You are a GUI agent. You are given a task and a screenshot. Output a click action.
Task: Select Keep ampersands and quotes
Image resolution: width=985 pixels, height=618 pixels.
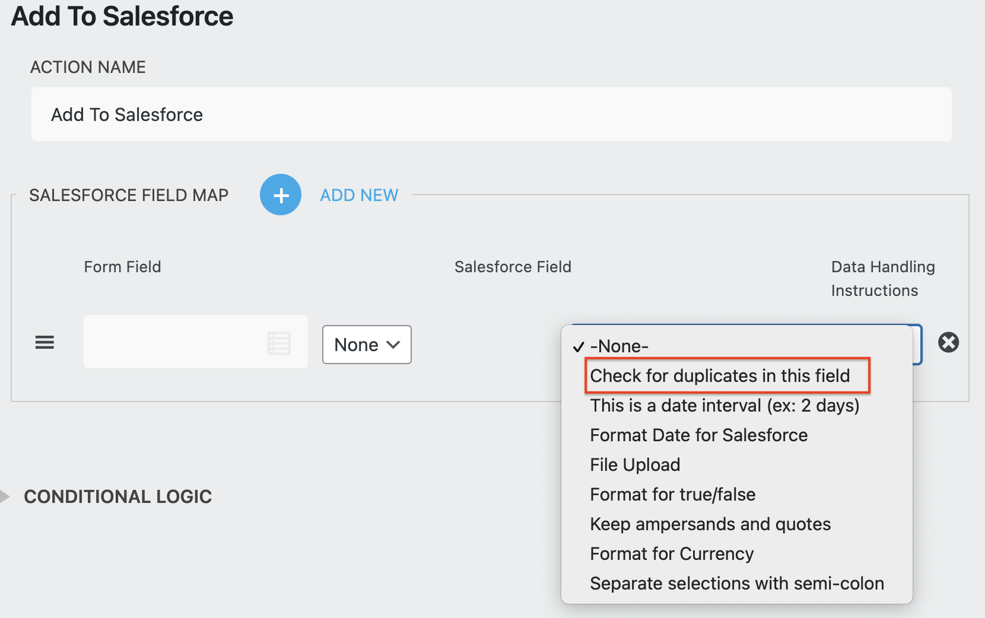(710, 524)
